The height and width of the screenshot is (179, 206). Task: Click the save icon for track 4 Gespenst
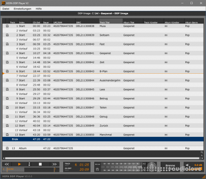[7, 53]
